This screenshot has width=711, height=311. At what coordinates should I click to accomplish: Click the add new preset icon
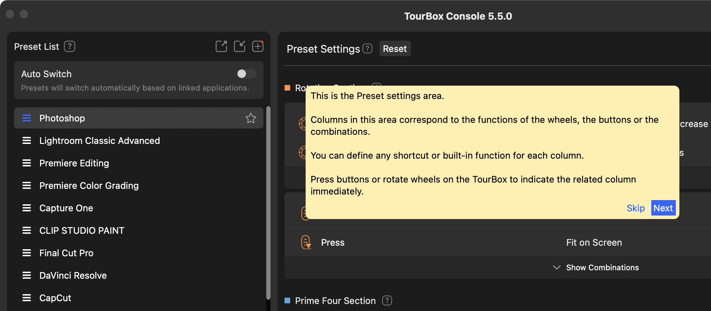click(x=258, y=46)
